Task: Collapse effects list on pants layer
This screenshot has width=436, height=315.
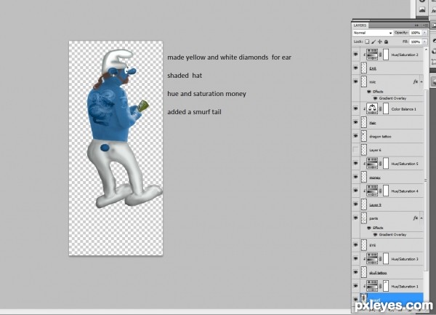Action: click(421, 218)
